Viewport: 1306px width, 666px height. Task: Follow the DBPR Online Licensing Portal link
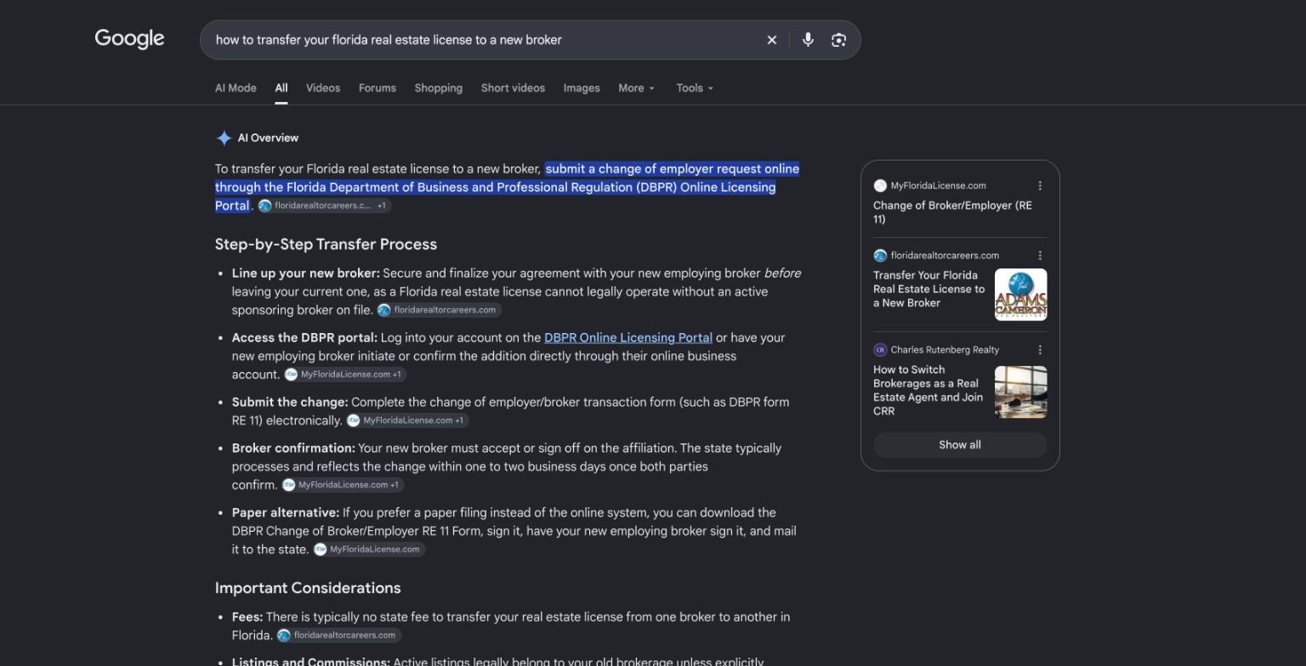tap(628, 338)
